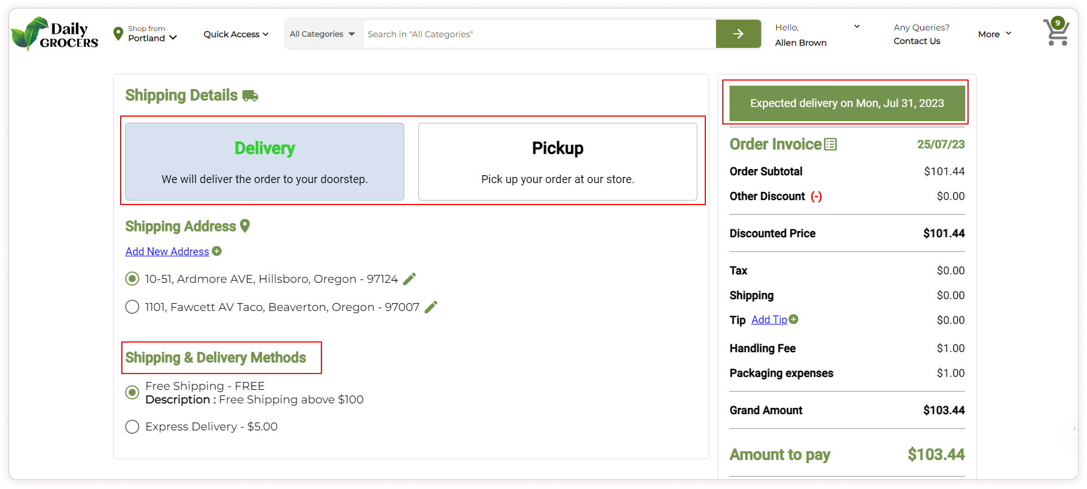Click the Daily Grocers logo
Screen dimensions: 1087x489
pyautogui.click(x=55, y=34)
